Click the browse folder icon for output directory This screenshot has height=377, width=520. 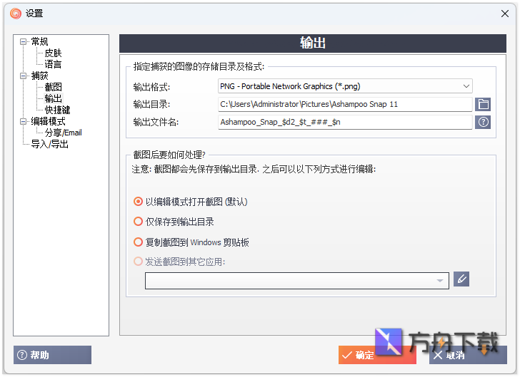point(483,104)
